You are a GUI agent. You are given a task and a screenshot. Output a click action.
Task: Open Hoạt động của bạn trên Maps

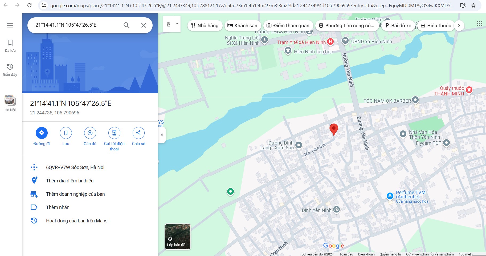coord(90,221)
